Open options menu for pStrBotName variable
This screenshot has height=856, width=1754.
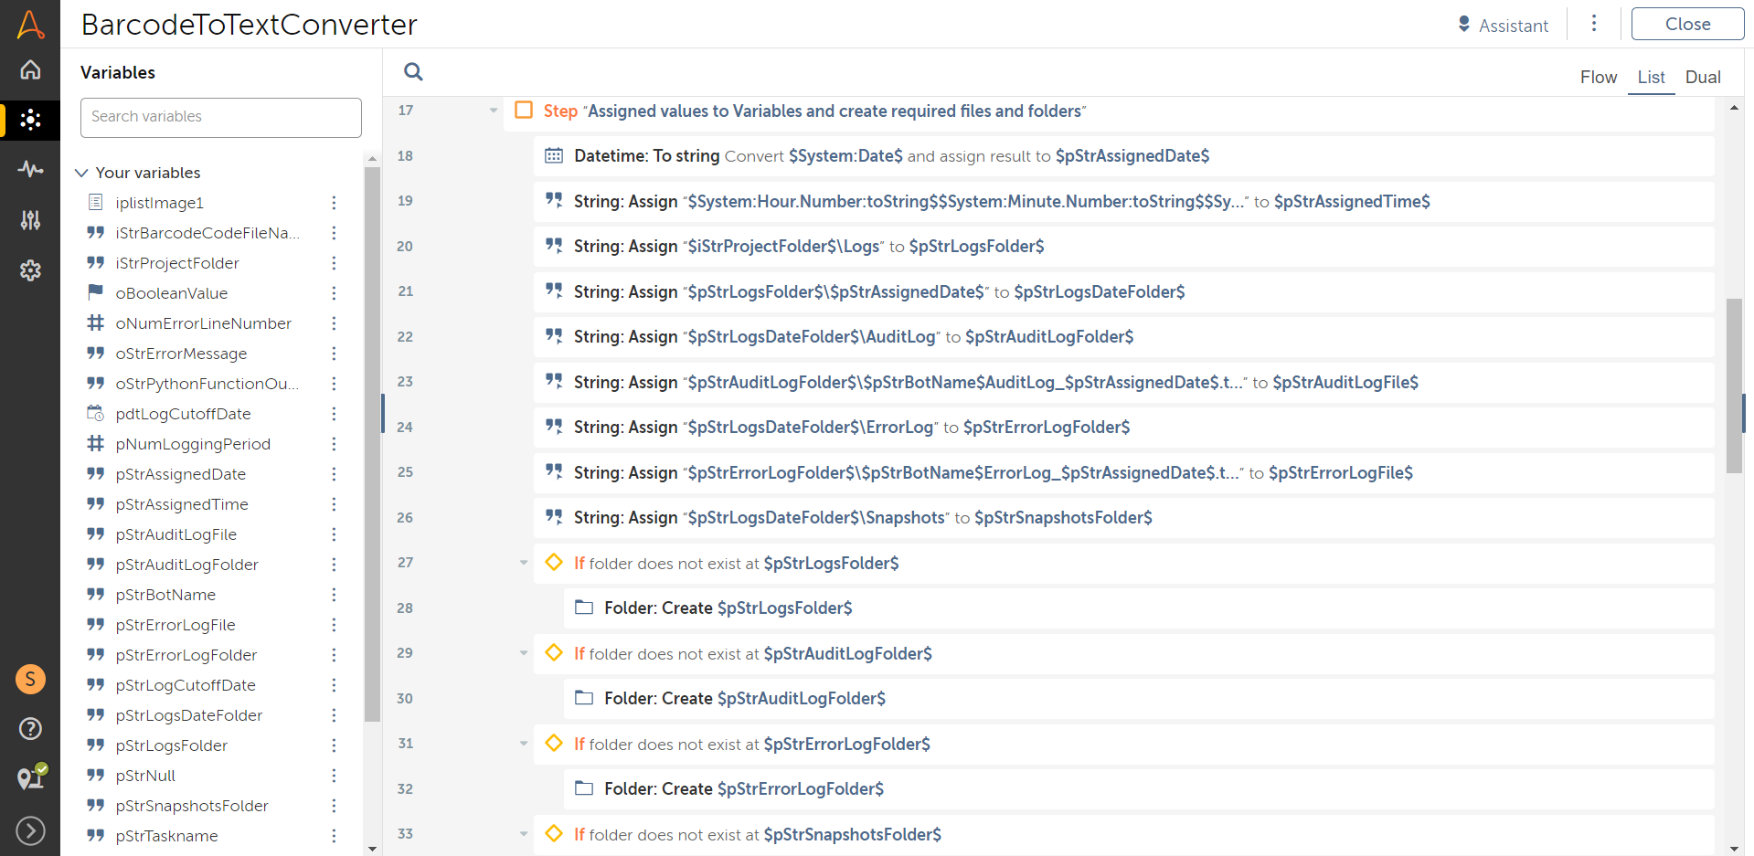334,595
